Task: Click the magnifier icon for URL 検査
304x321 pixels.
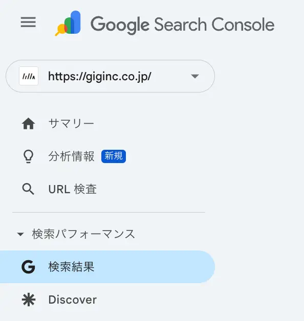Action: tap(28, 189)
